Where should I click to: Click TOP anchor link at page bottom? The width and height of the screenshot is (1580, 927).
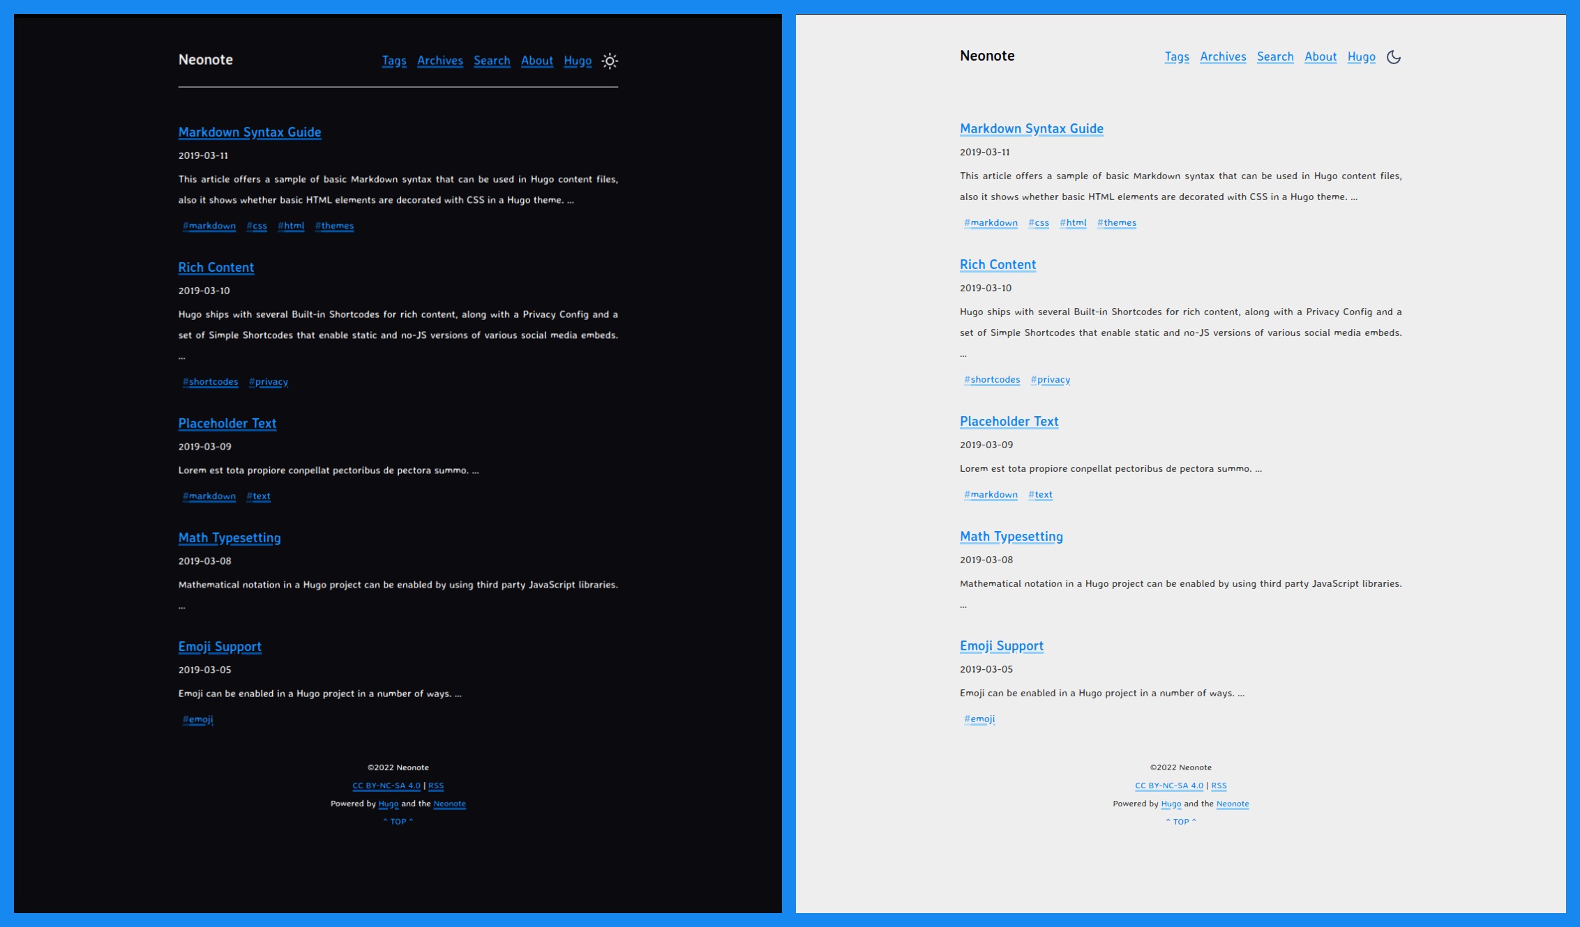[398, 821]
